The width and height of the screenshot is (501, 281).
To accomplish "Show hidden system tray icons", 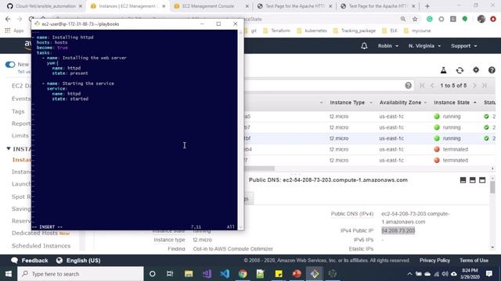I will (409, 274).
